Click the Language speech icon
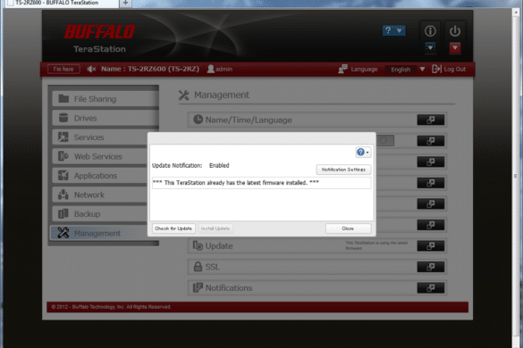The height and width of the screenshot is (348, 523). 342,69
